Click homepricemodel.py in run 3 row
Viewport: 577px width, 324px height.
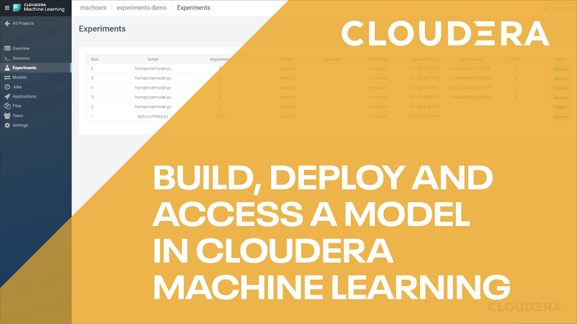pyautogui.click(x=153, y=97)
